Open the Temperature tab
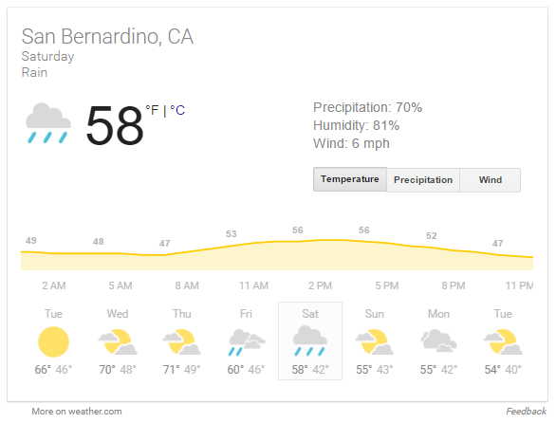 349,179
